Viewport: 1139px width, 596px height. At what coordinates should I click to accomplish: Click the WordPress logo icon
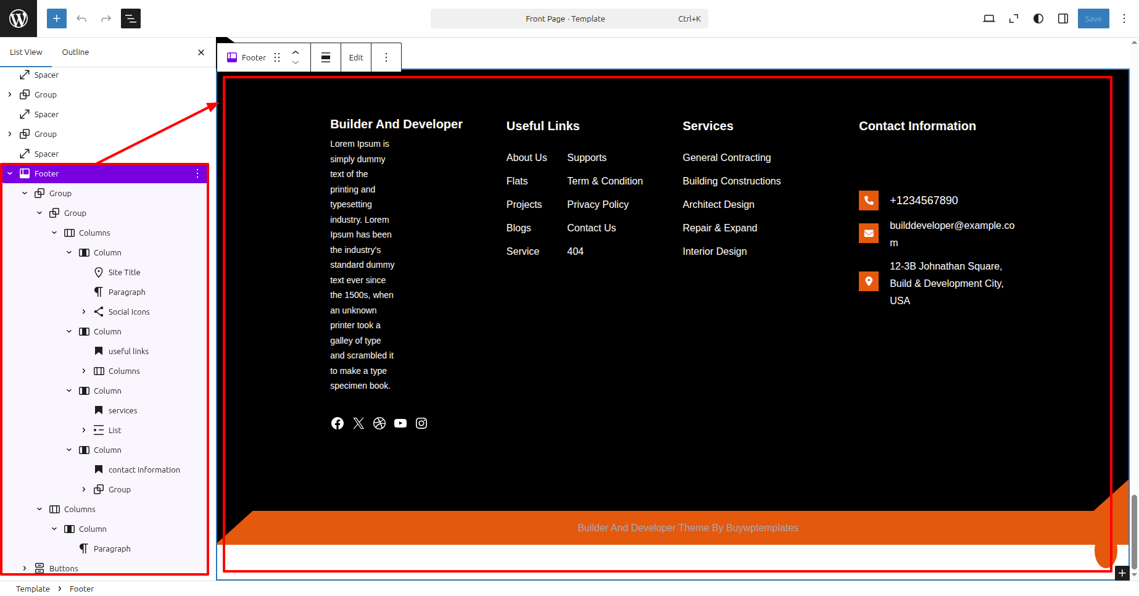pyautogui.click(x=19, y=19)
